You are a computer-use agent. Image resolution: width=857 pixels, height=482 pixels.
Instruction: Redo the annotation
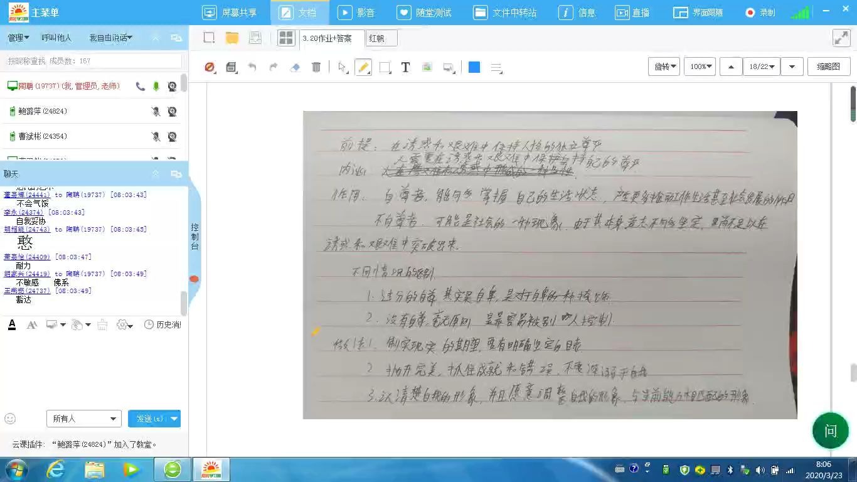[x=274, y=67]
